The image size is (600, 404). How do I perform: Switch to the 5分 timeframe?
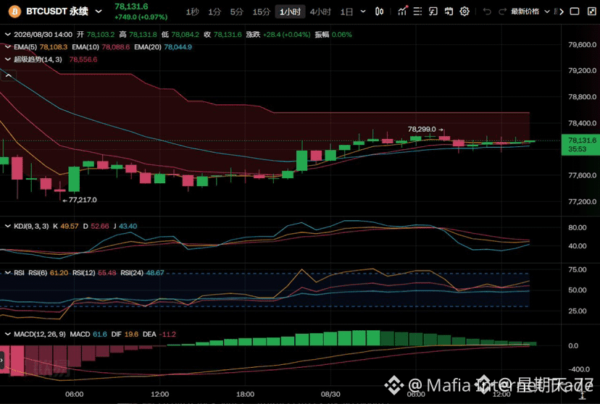point(236,12)
